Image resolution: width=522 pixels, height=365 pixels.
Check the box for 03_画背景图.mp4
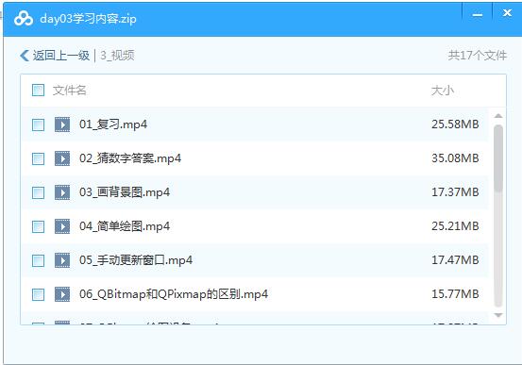click(x=38, y=192)
